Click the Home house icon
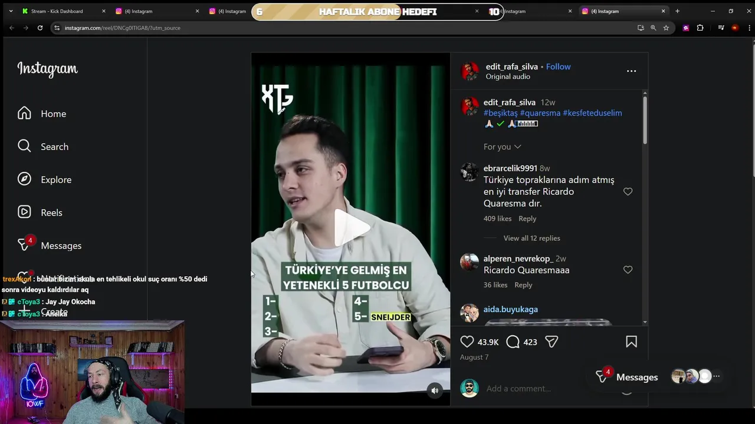This screenshot has height=424, width=755. click(24, 113)
